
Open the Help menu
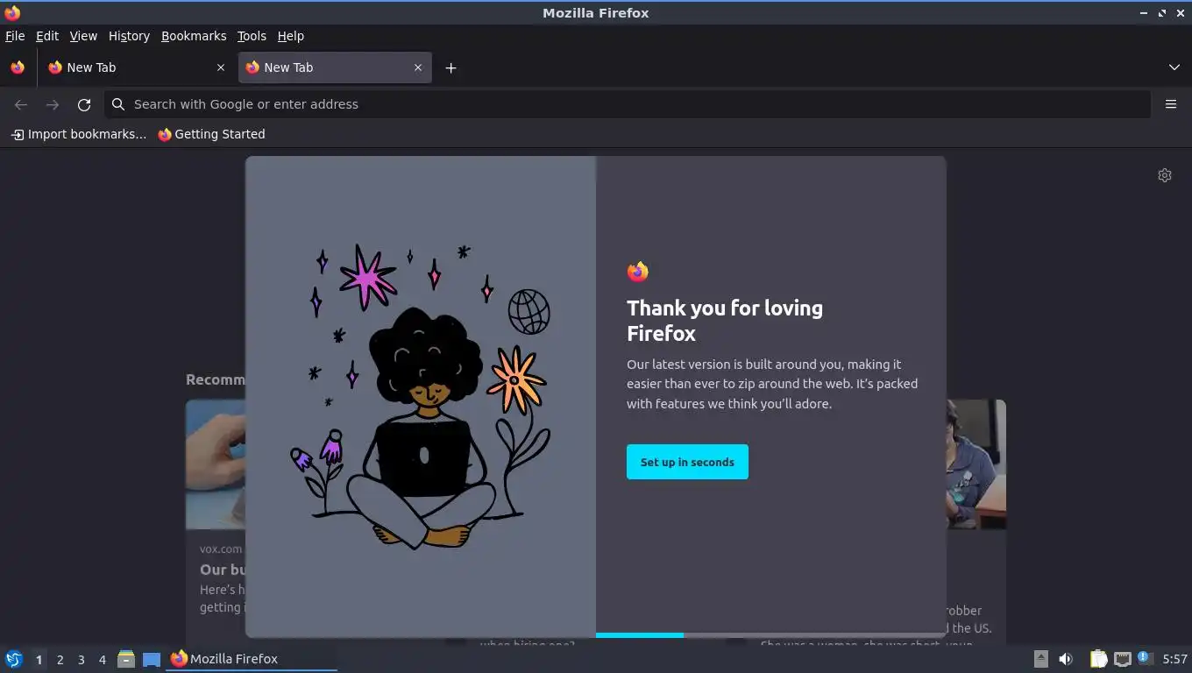291,36
